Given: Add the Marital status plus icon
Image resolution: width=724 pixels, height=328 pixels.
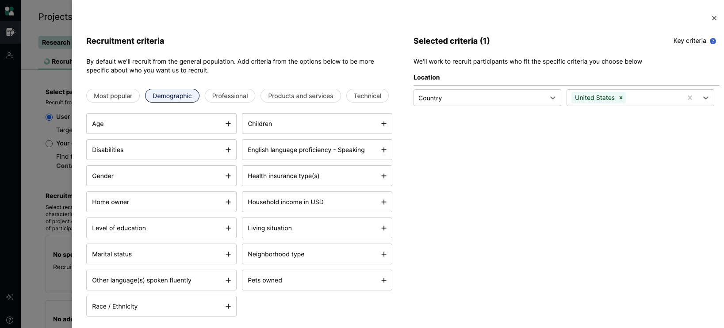Looking at the screenshot, I should click(228, 254).
